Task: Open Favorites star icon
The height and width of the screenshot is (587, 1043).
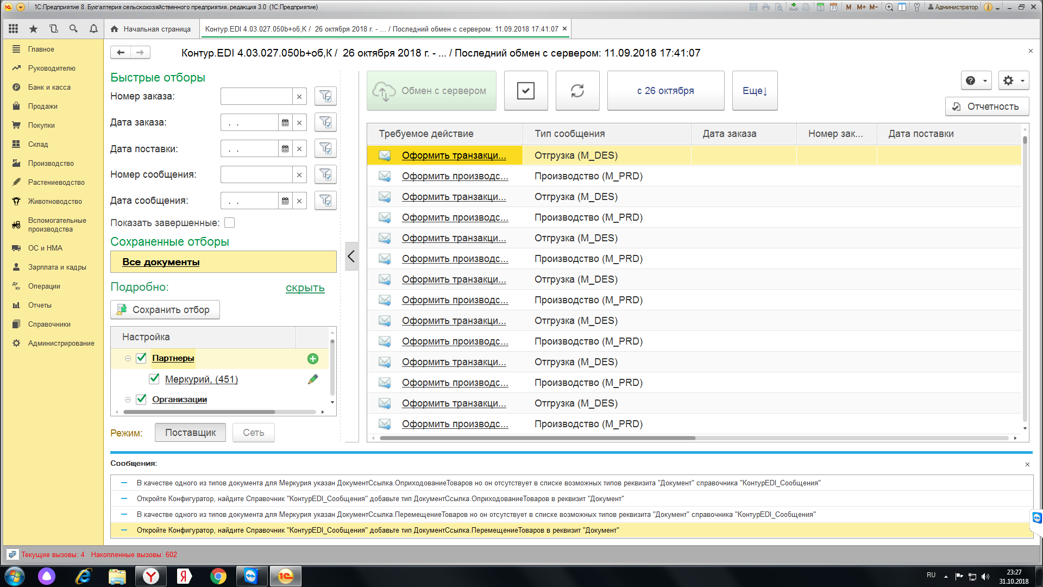Action: [x=34, y=29]
